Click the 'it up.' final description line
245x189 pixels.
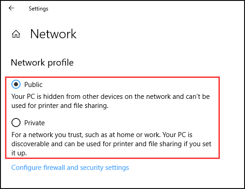19,153
